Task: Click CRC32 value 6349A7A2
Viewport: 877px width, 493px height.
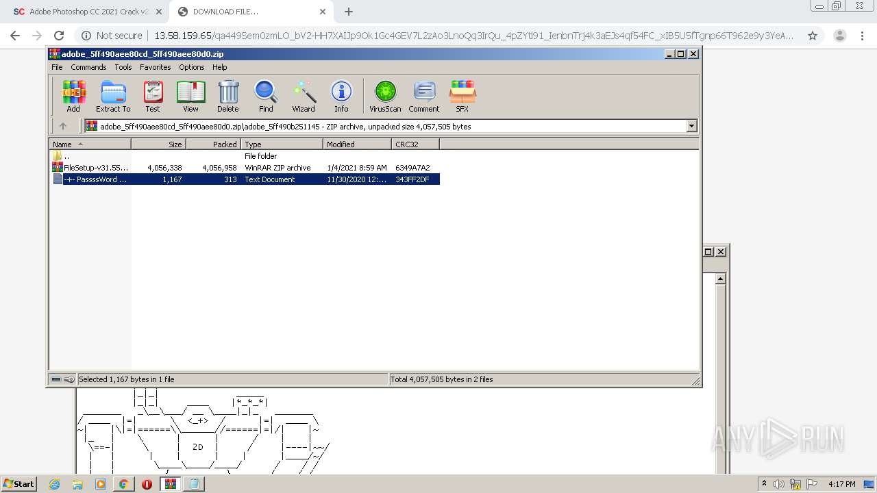Action: pyautogui.click(x=412, y=168)
